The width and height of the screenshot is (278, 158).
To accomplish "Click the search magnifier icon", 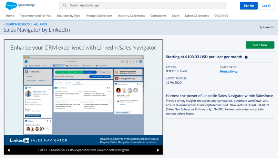I will 65,5.
